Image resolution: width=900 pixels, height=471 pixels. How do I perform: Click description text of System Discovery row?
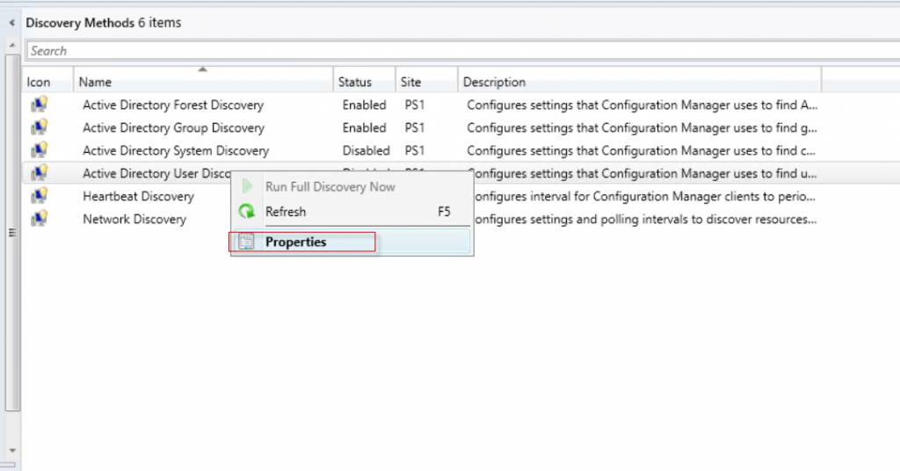tap(641, 151)
